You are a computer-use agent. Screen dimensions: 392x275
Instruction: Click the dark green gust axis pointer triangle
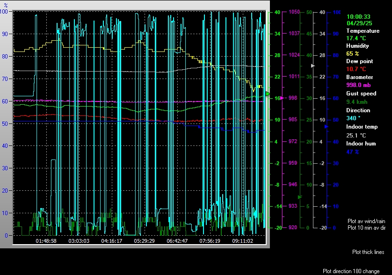[x=300, y=197]
